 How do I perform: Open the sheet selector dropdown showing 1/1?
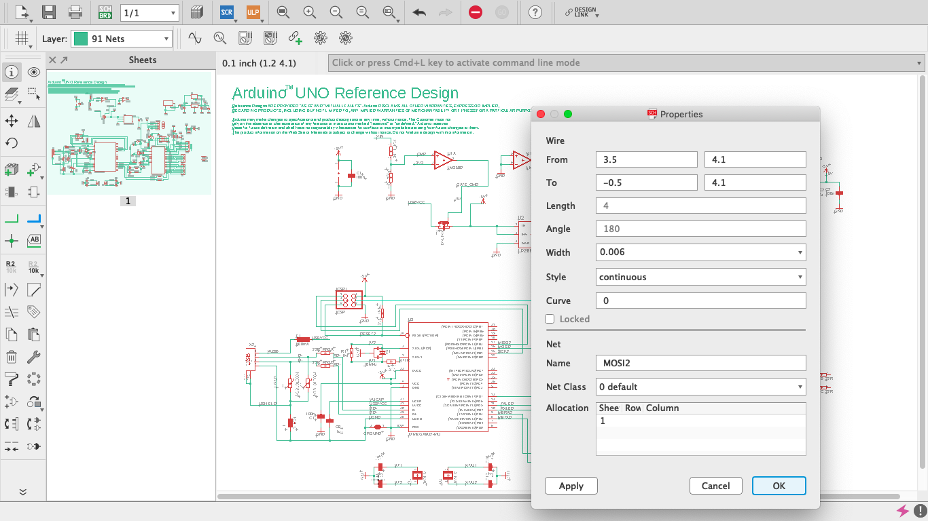coord(149,12)
